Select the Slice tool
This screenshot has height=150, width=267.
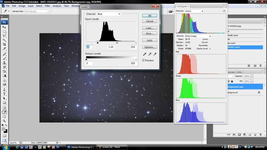(x=4, y=49)
